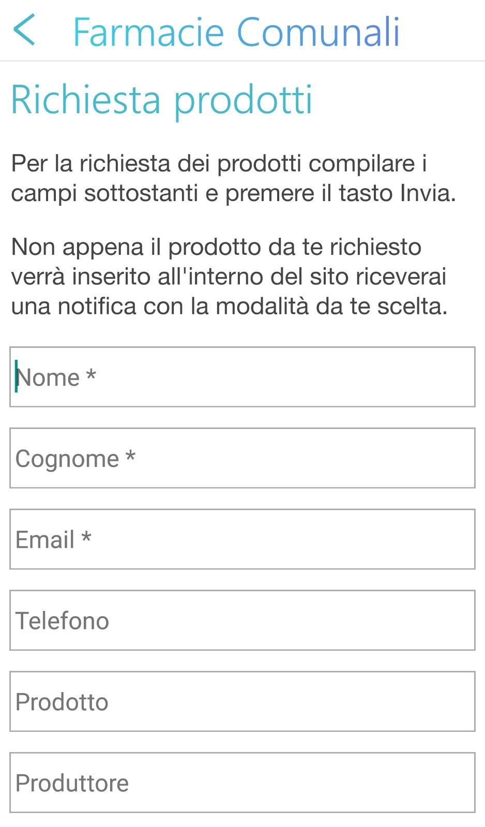The height and width of the screenshot is (827, 485).
Task: Click the required asterisk beside Nome
Action: [91, 374]
